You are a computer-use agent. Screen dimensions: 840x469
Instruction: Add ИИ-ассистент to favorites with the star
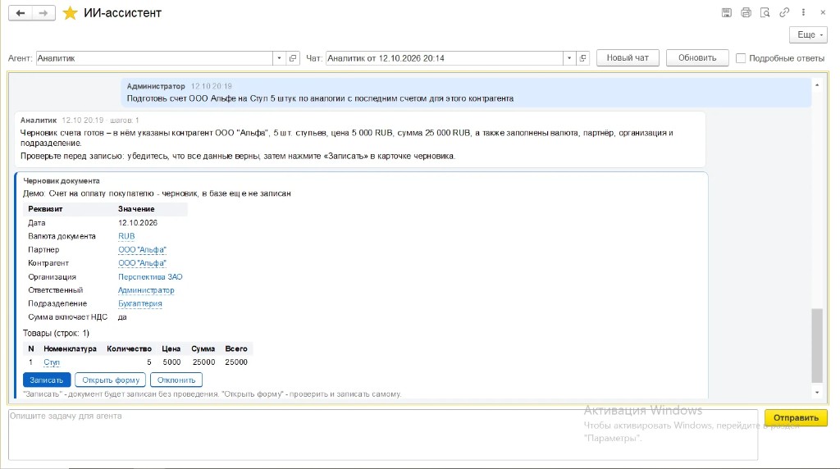(x=71, y=13)
